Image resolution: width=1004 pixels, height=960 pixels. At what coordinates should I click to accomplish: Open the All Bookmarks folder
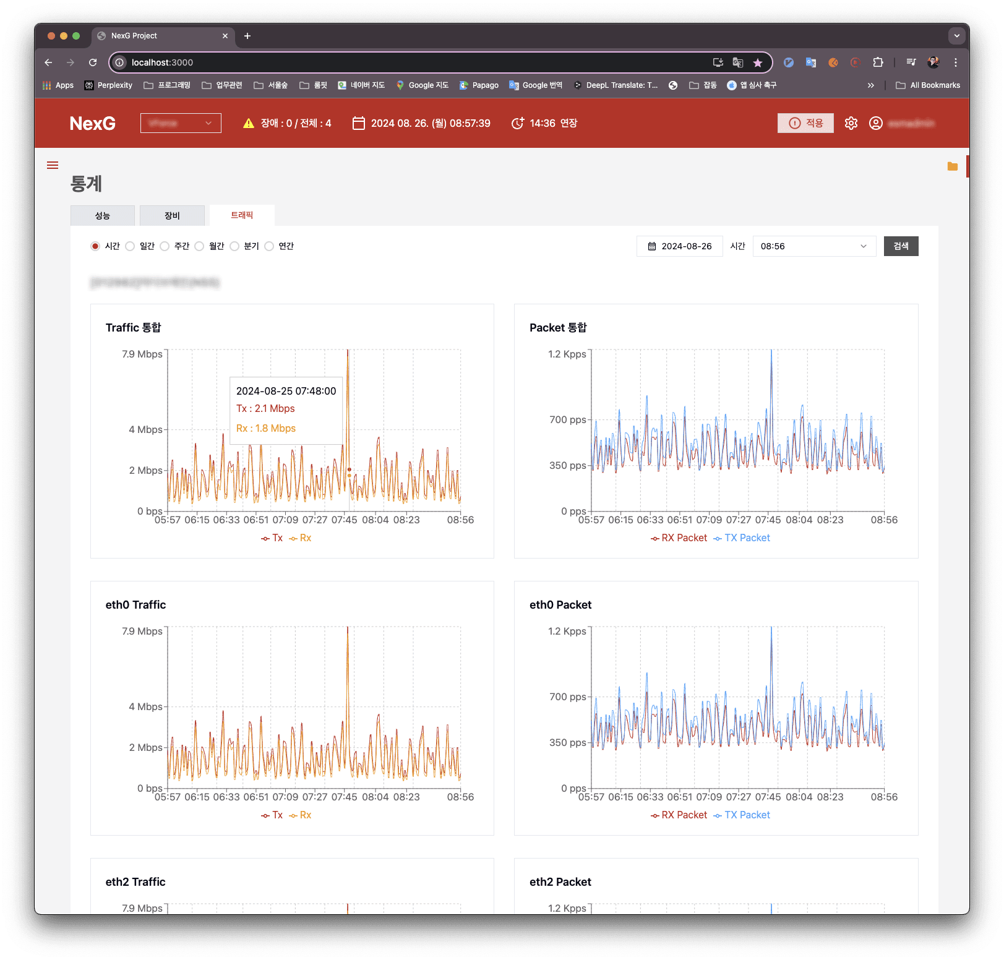click(x=928, y=85)
